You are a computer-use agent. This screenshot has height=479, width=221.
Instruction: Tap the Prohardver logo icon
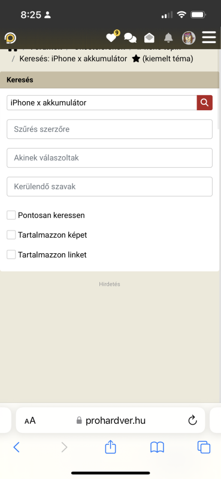11,38
